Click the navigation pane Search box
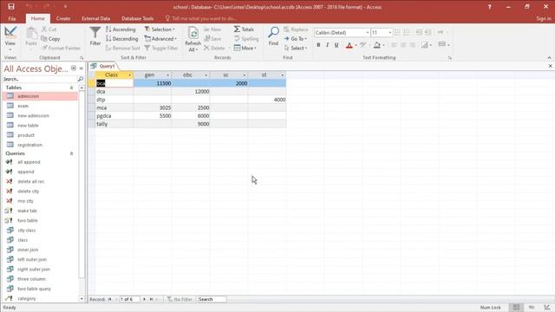Image resolution: width=555 pixels, height=312 pixels. coord(40,79)
